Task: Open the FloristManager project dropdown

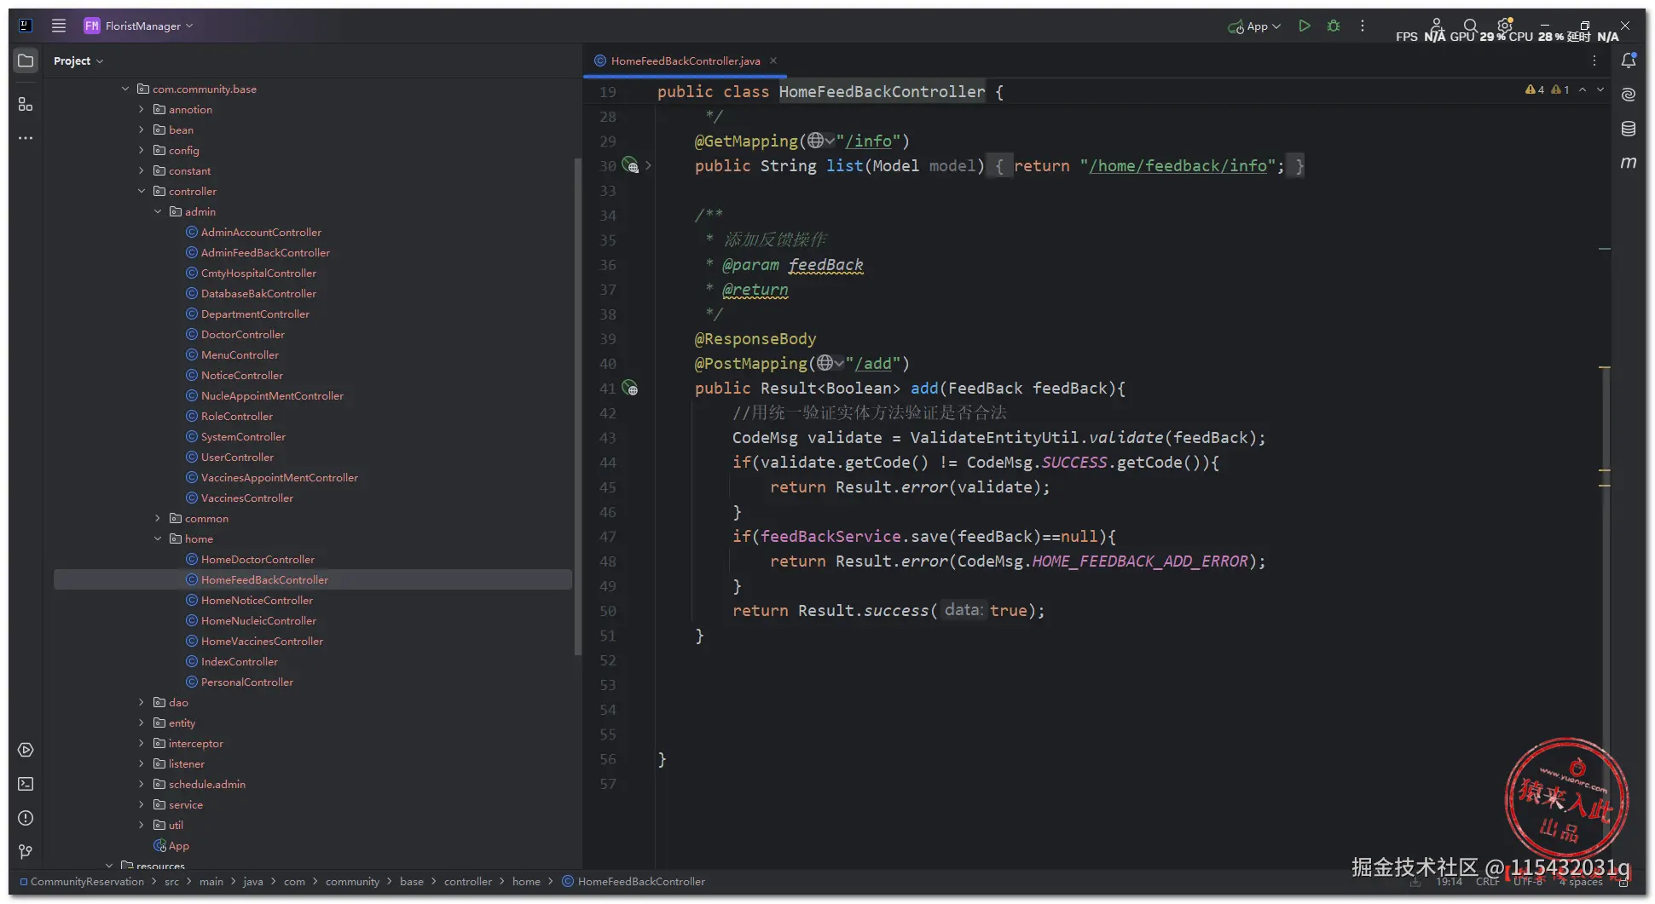Action: (139, 26)
